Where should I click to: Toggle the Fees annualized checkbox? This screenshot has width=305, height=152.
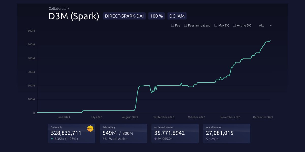tap(186, 25)
